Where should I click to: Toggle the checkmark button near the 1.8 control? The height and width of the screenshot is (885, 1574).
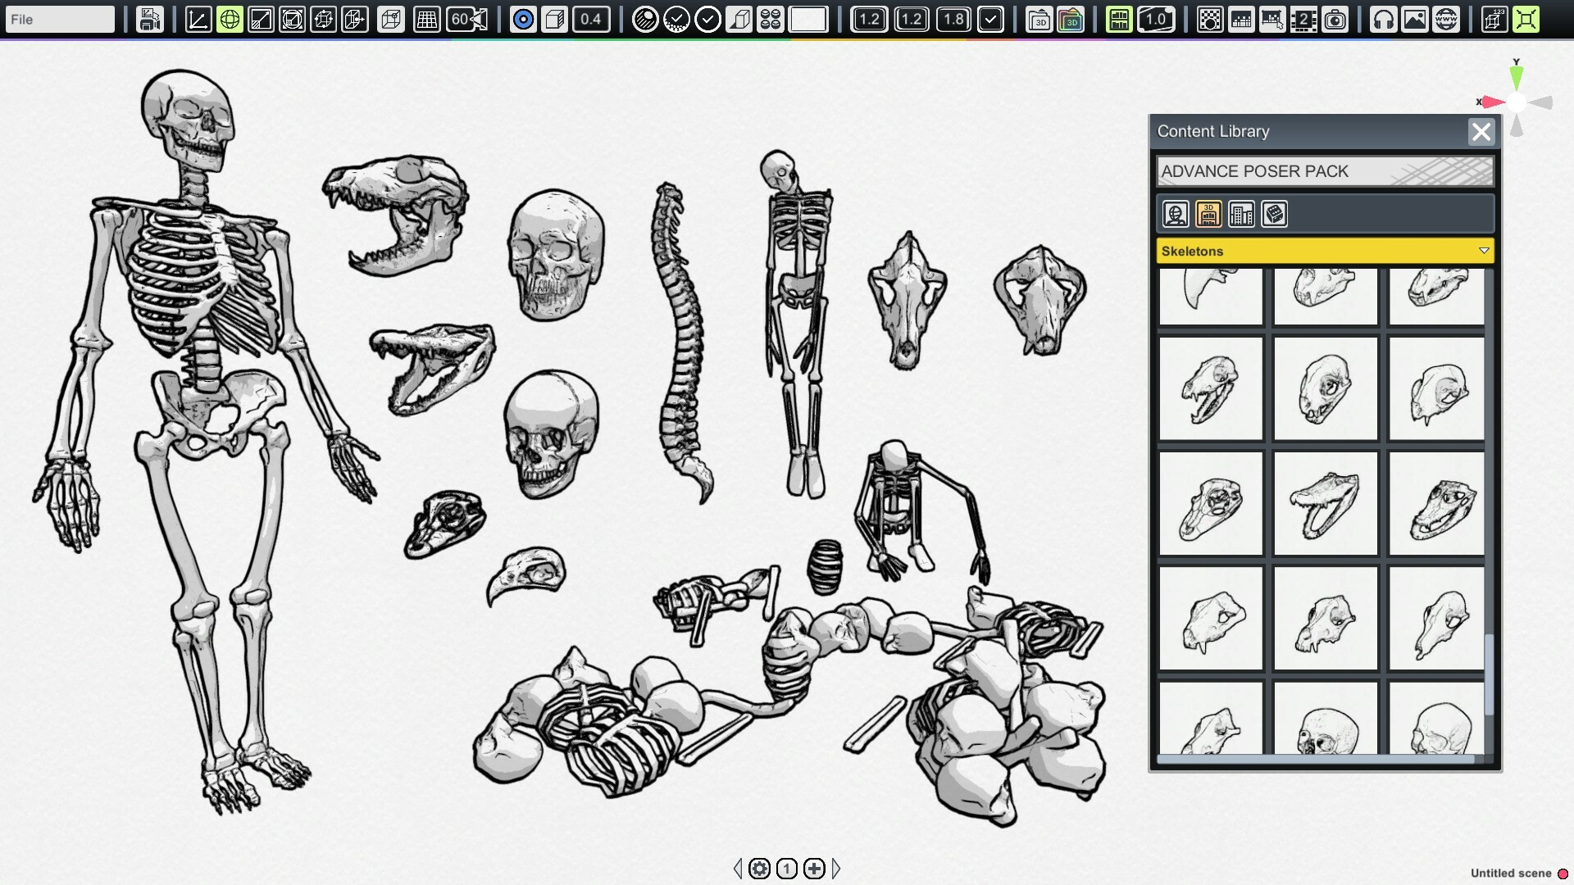(x=991, y=19)
